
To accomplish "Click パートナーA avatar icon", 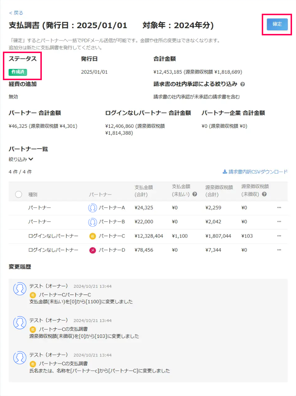I will (x=93, y=208).
